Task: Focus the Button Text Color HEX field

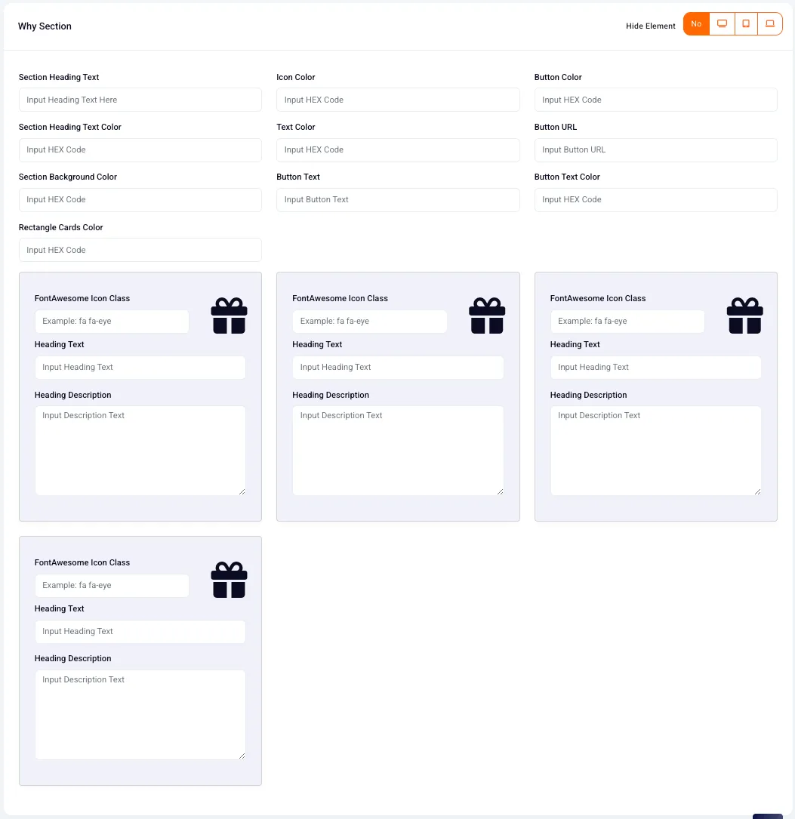Action: (655, 199)
